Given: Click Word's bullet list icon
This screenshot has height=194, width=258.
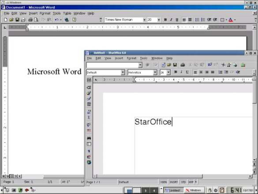Looking at the screenshot, I should 203,20.
